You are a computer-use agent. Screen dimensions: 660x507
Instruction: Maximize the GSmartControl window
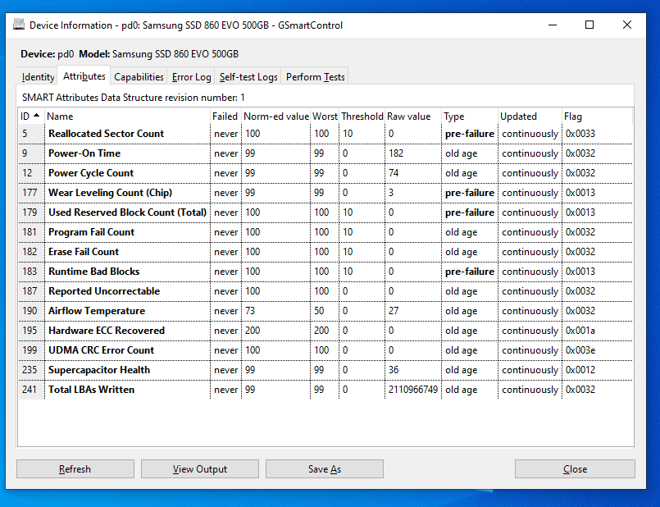tap(589, 25)
